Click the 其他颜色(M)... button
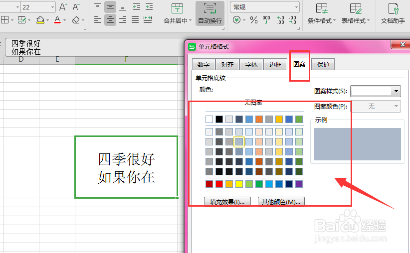 point(281,202)
